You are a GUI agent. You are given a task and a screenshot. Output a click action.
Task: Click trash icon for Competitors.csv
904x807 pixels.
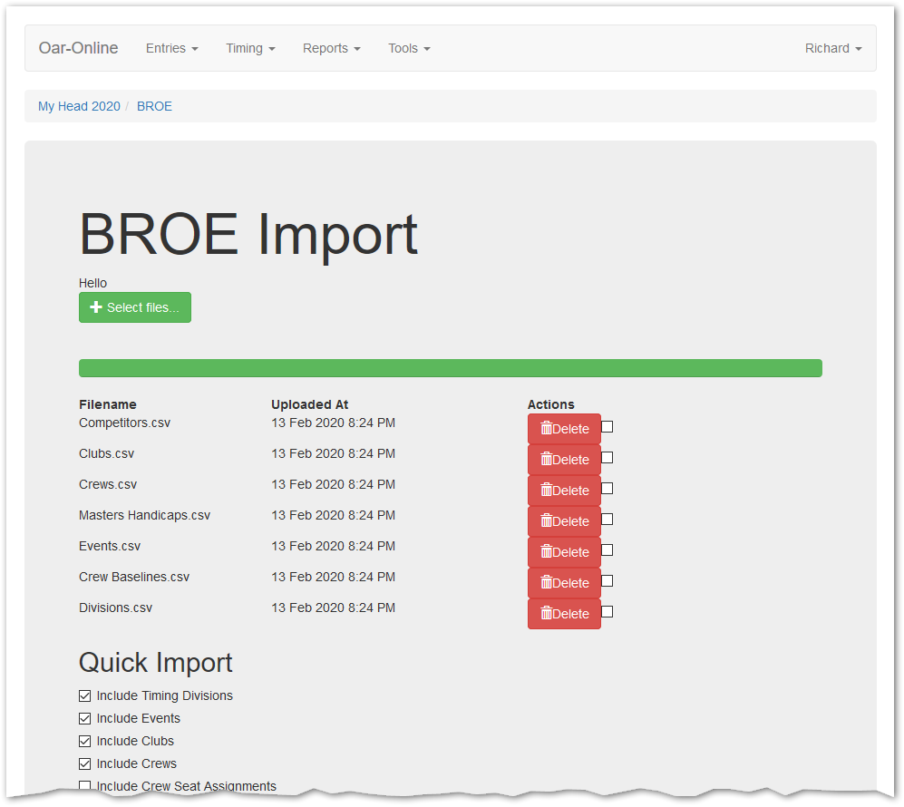(x=546, y=429)
